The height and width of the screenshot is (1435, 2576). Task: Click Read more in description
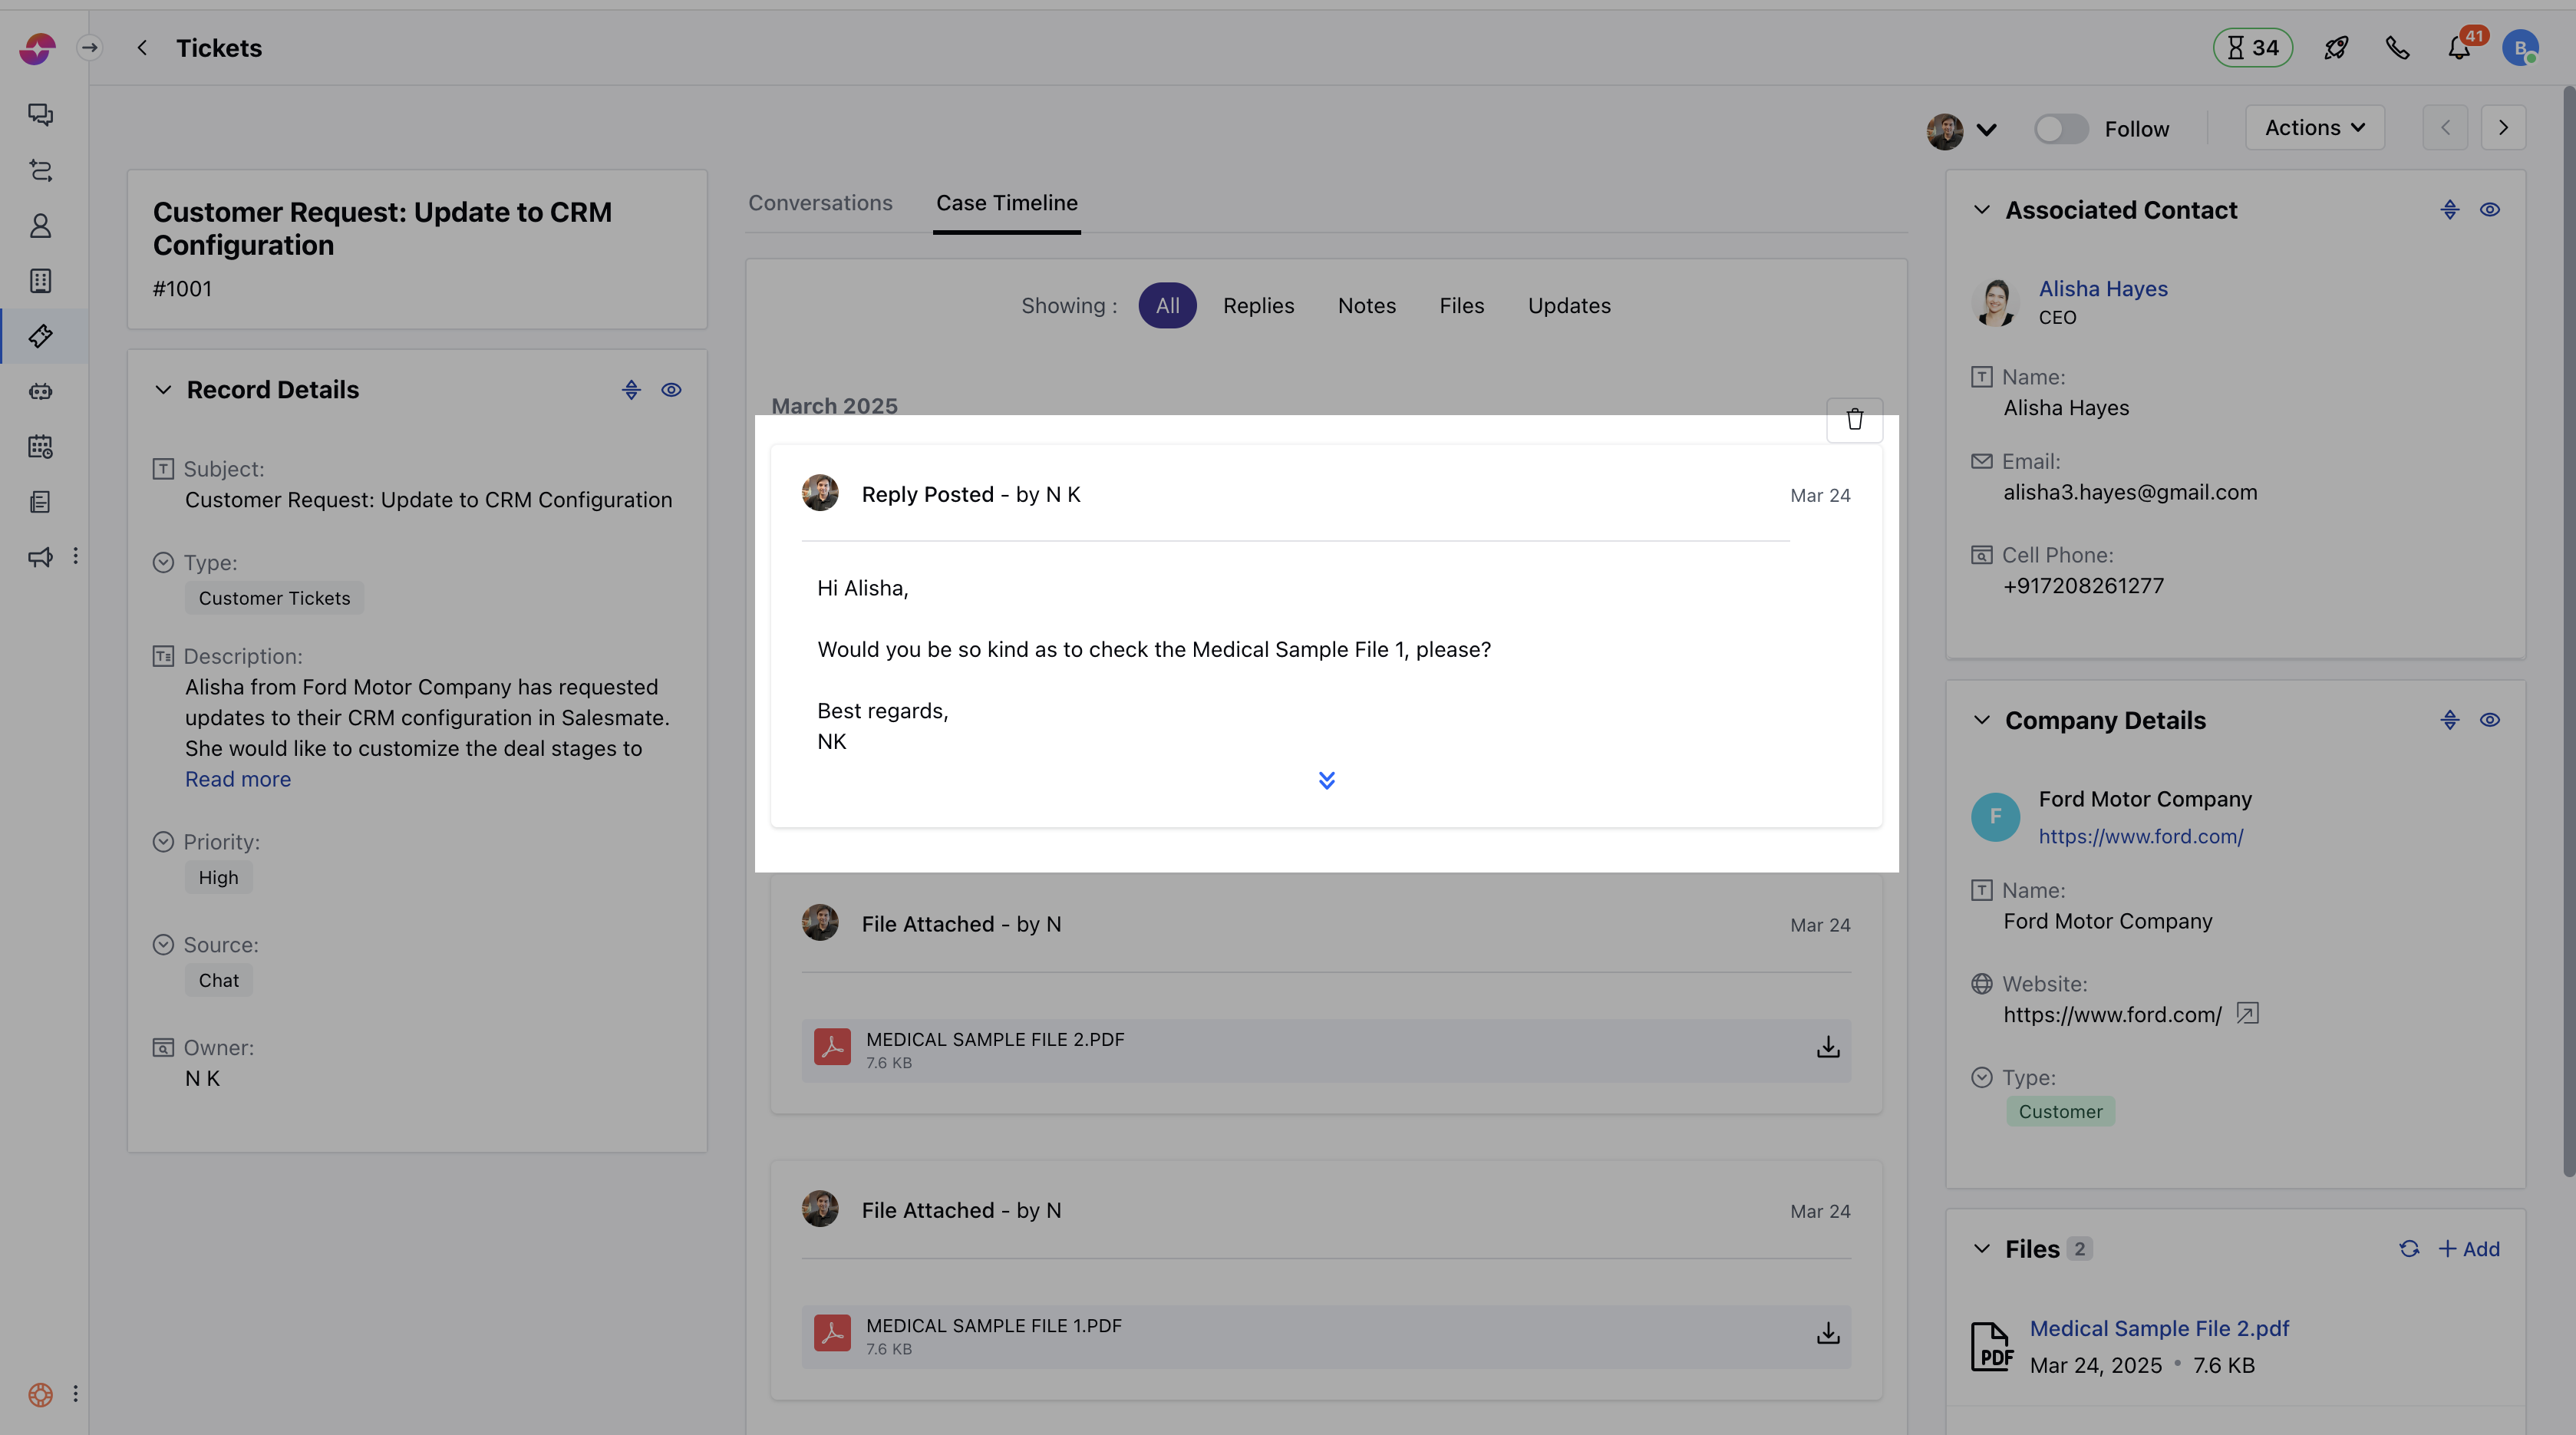click(238, 779)
